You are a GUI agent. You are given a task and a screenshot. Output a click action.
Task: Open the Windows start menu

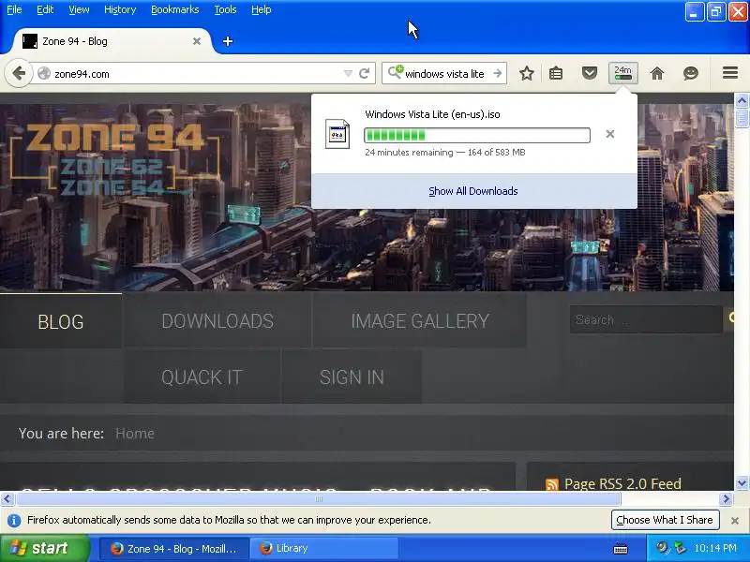coord(44,548)
